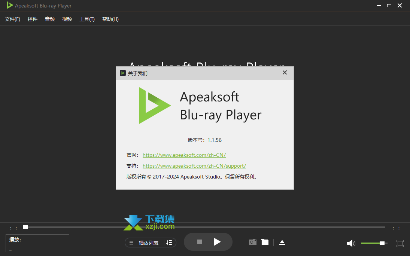The height and width of the screenshot is (256, 410).
Task: Close the 关于我们 dialog
Action: pyautogui.click(x=285, y=73)
